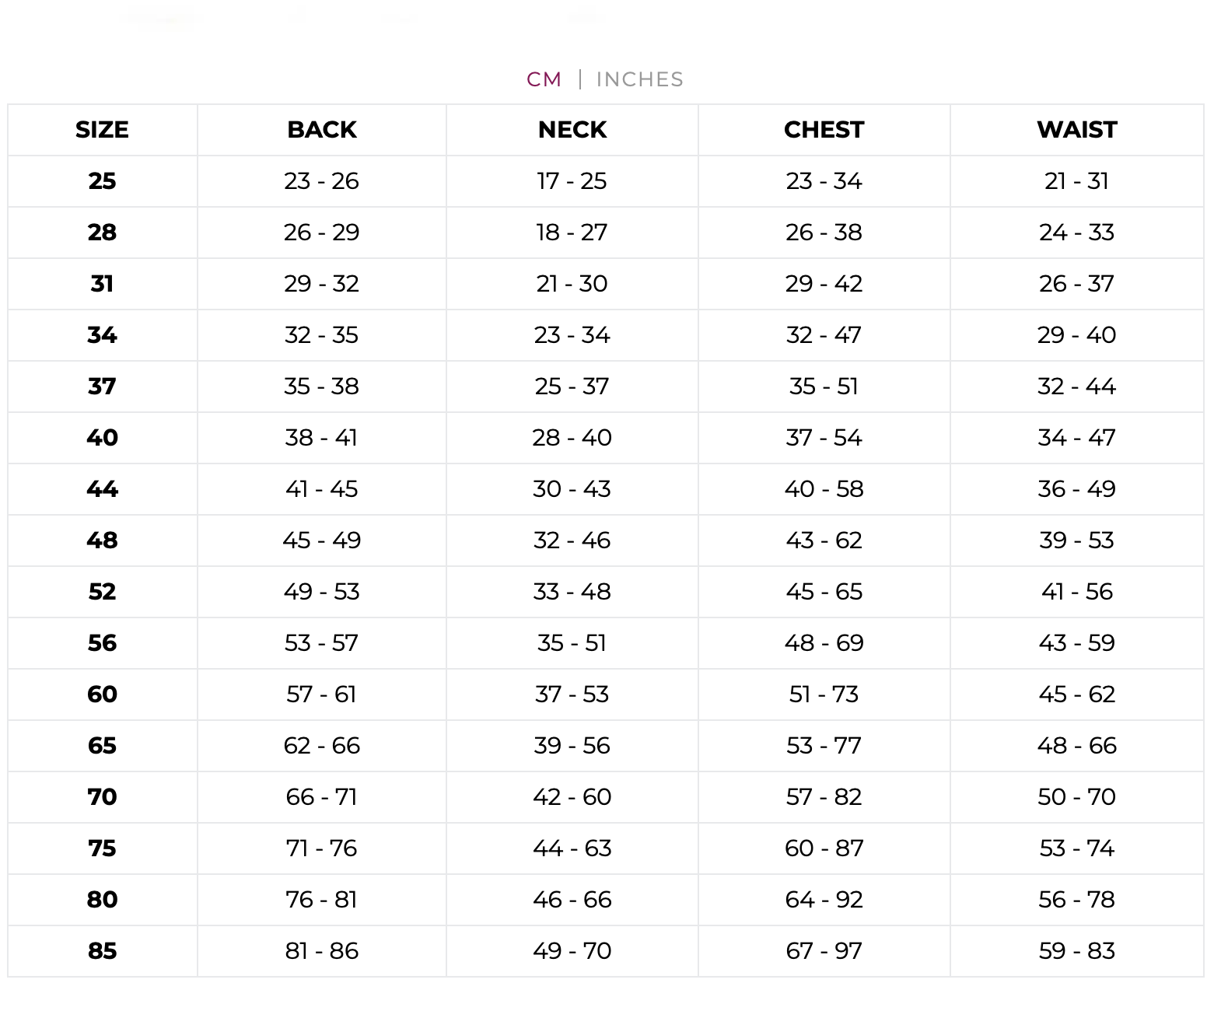Click waist measurement 34 - 47

1077,438
